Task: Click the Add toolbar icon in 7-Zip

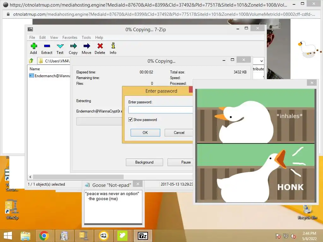Action: [x=34, y=46]
